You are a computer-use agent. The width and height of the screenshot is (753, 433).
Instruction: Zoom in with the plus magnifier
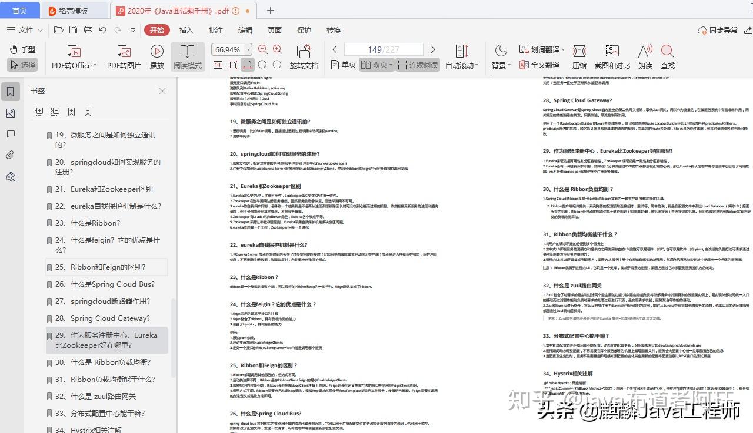278,50
